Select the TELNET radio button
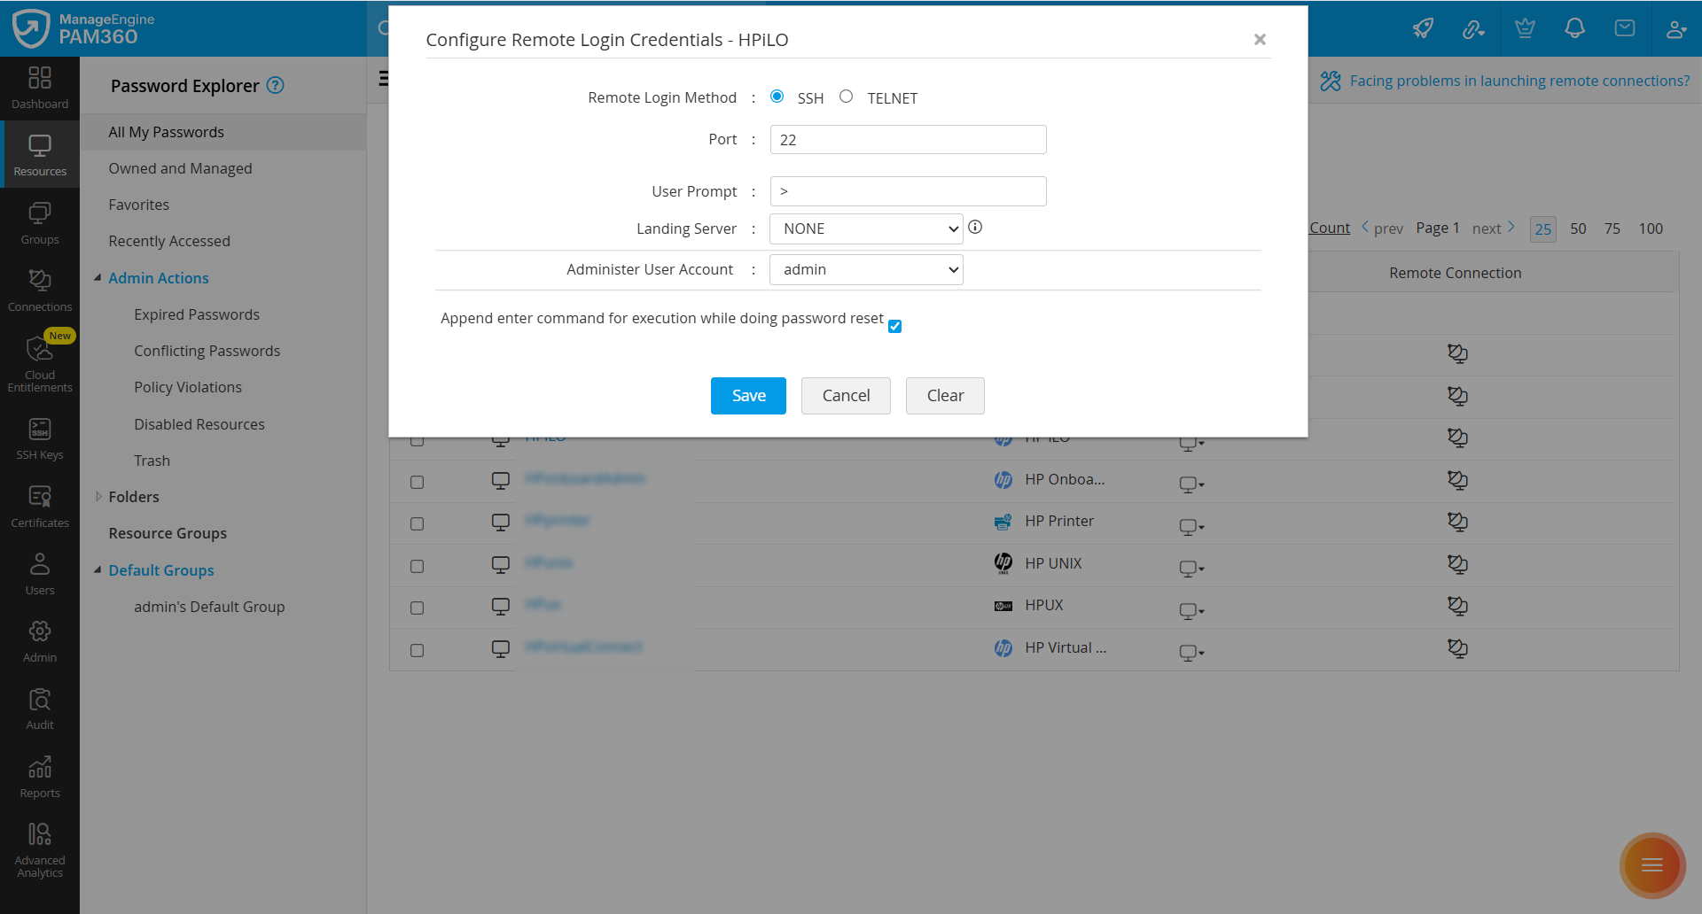The width and height of the screenshot is (1702, 914). pos(847,97)
